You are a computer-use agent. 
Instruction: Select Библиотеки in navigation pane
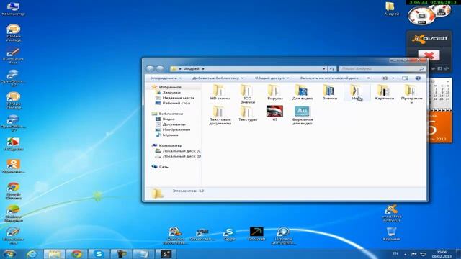click(171, 114)
